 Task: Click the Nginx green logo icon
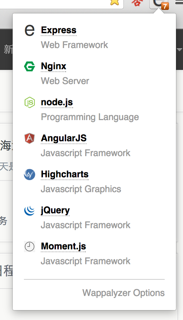(x=30, y=66)
